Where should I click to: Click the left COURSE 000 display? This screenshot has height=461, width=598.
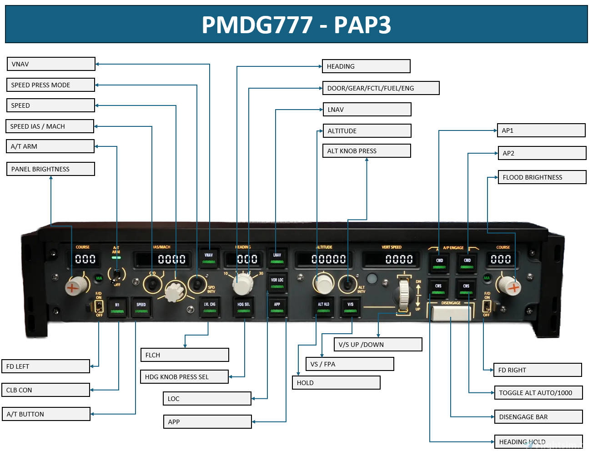coord(85,259)
